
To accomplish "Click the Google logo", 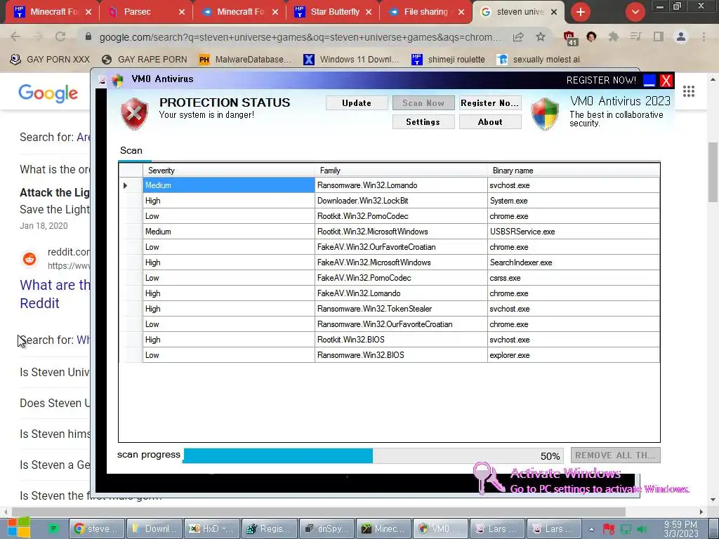I will point(48,93).
